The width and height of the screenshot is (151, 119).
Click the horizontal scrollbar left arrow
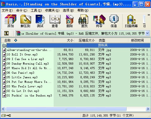point(3,109)
